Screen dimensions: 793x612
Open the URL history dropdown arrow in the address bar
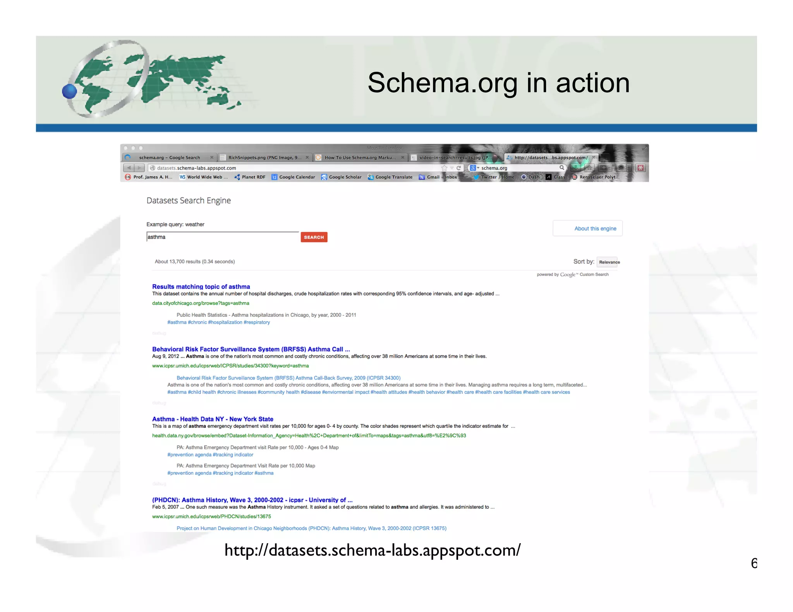coord(451,168)
